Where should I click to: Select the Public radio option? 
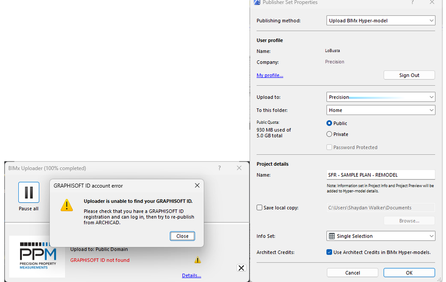point(329,123)
